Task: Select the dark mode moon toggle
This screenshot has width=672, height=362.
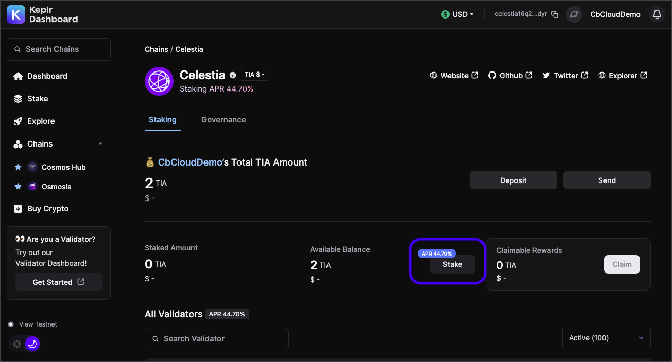Action: pyautogui.click(x=32, y=343)
